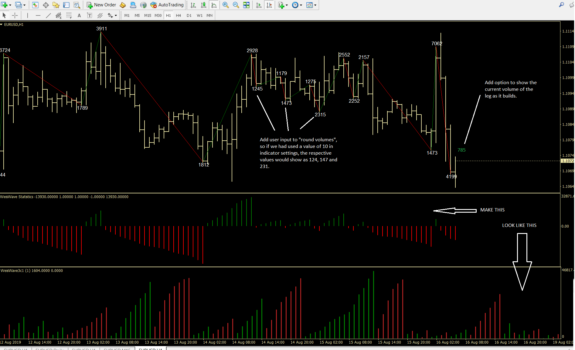
Task: Switch chart to M1 timeframe
Action: [127, 15]
